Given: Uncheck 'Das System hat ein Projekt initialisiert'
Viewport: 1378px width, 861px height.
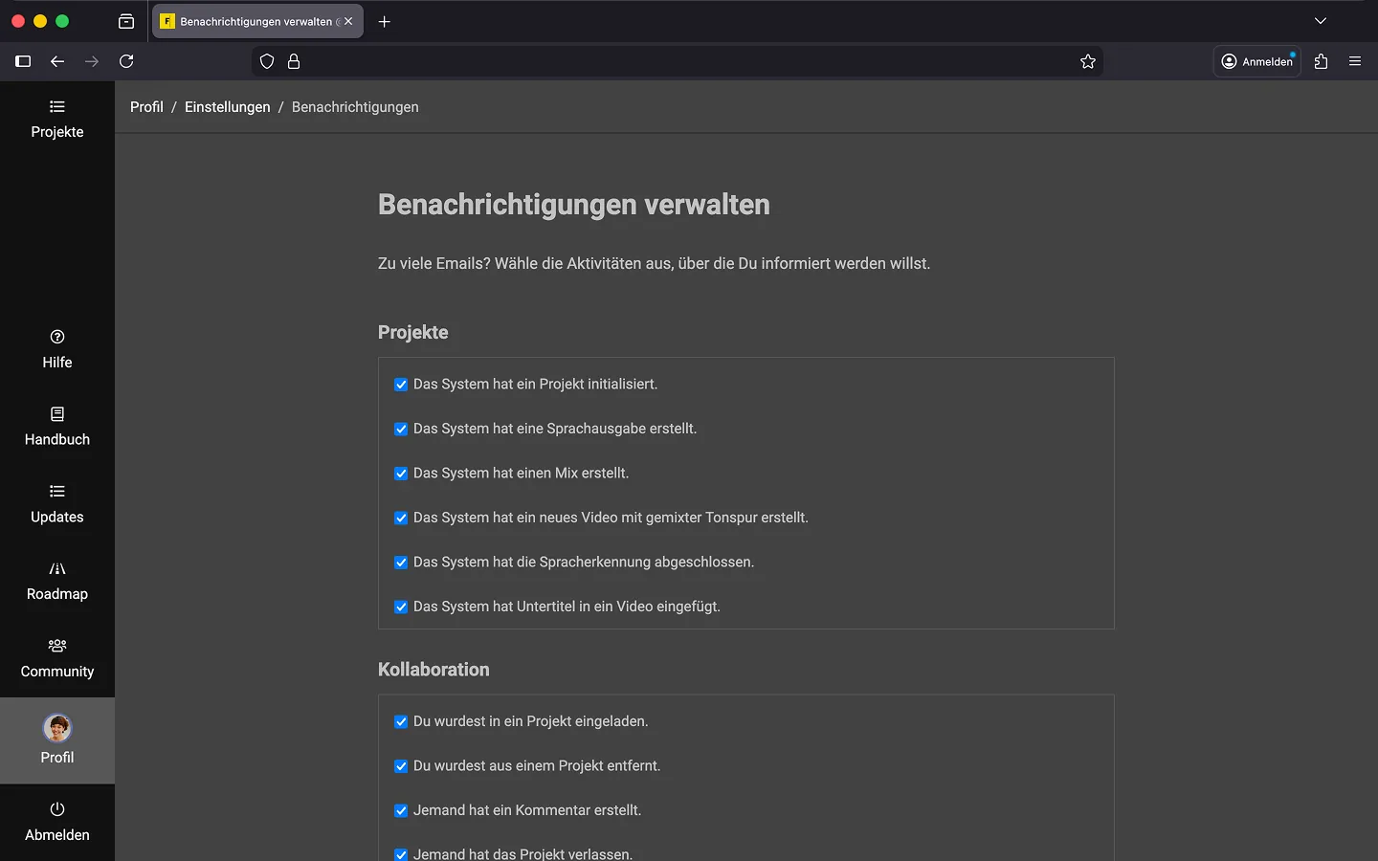Looking at the screenshot, I should click(x=401, y=385).
